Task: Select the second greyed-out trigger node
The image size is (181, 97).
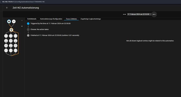Action: click(14, 21)
